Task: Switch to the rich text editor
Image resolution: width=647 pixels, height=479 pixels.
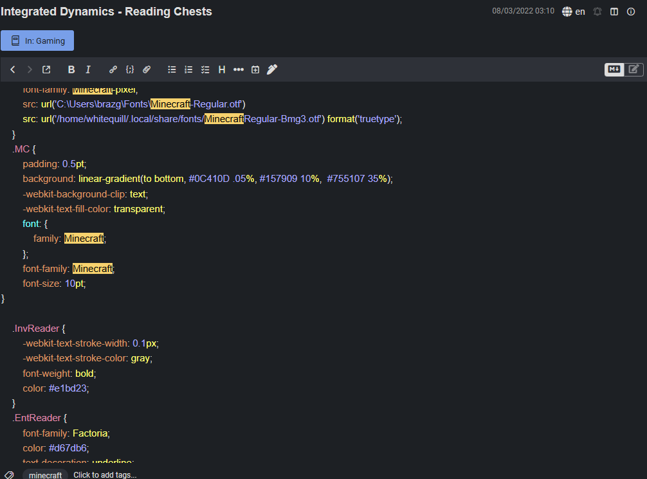Action: pyautogui.click(x=633, y=69)
